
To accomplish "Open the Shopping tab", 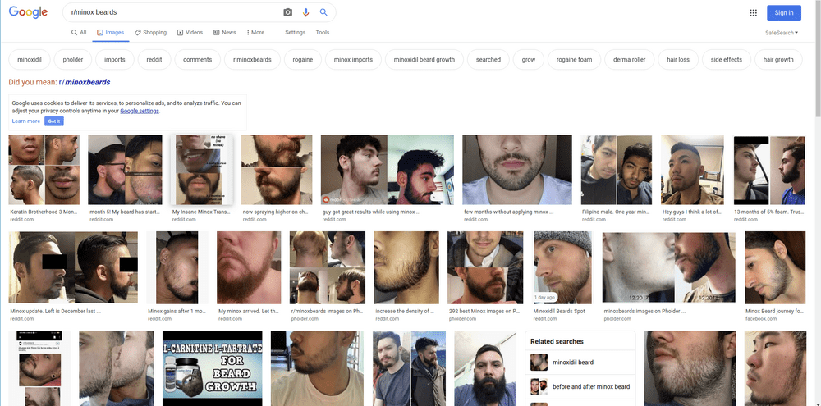I will tap(151, 33).
